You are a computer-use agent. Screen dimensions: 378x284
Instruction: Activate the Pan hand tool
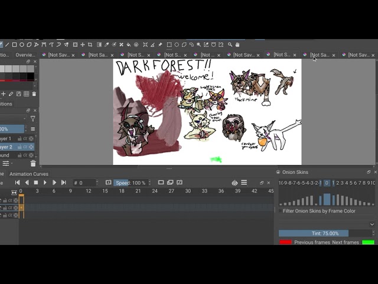click(x=237, y=45)
